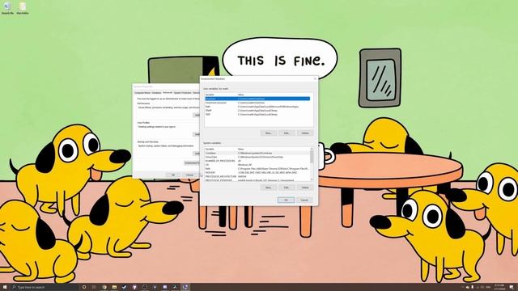Click OK in System Properties window
This screenshot has width=518, height=291.
click(172, 175)
